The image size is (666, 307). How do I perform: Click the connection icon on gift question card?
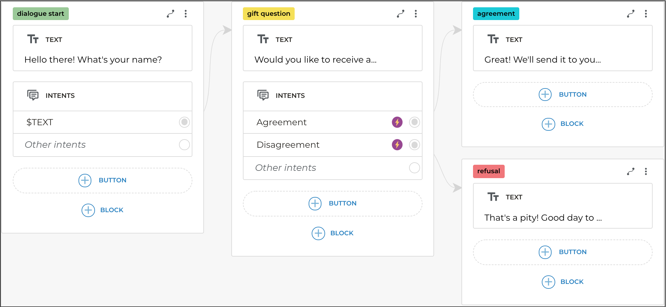(401, 14)
